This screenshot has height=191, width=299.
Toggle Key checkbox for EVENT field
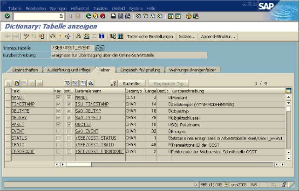click(58, 132)
